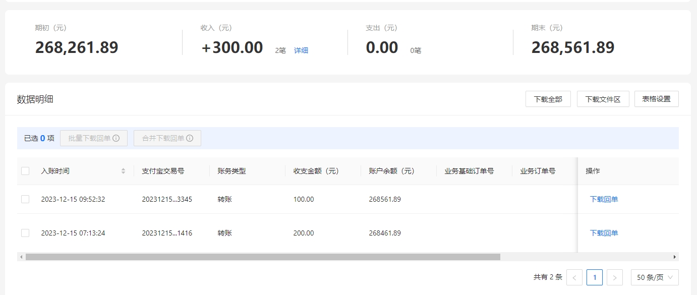Click the timestamp 2023-12-15 09:52:32
The width and height of the screenshot is (697, 295).
click(73, 199)
